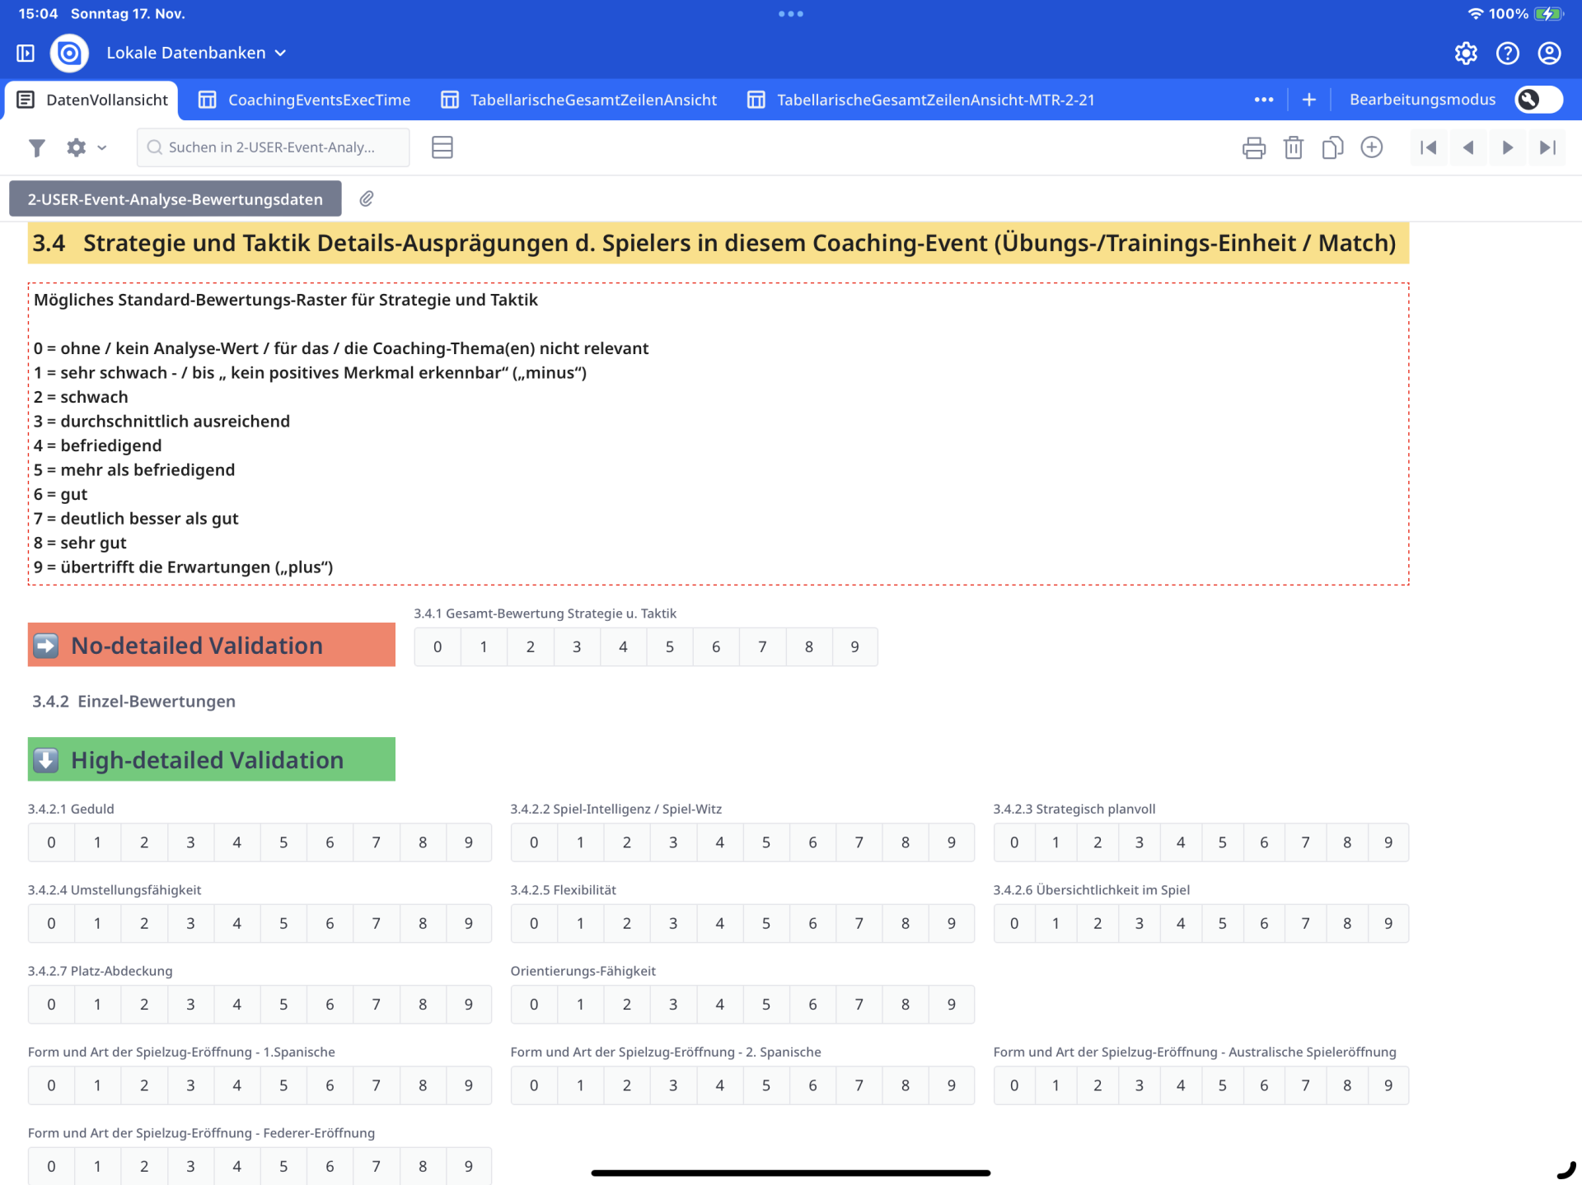Toggle the sidebar panel icon
The width and height of the screenshot is (1582, 1185).
26,53
